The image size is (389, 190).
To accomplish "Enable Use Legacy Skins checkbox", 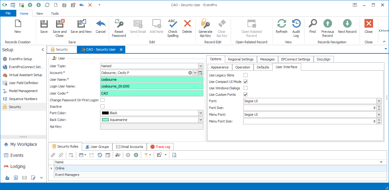I will pos(245,75).
